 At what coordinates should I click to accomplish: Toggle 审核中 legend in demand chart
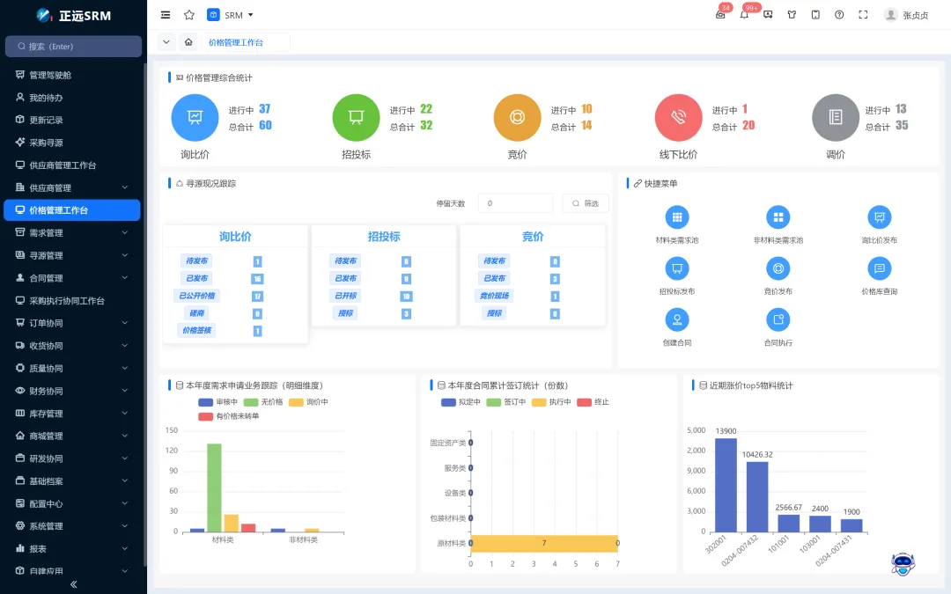[217, 402]
